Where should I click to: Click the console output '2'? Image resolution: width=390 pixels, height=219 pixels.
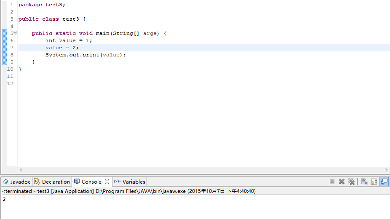click(4, 199)
